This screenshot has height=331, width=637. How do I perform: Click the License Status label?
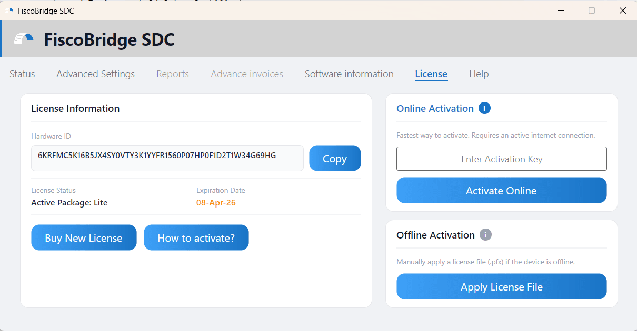[x=53, y=190]
